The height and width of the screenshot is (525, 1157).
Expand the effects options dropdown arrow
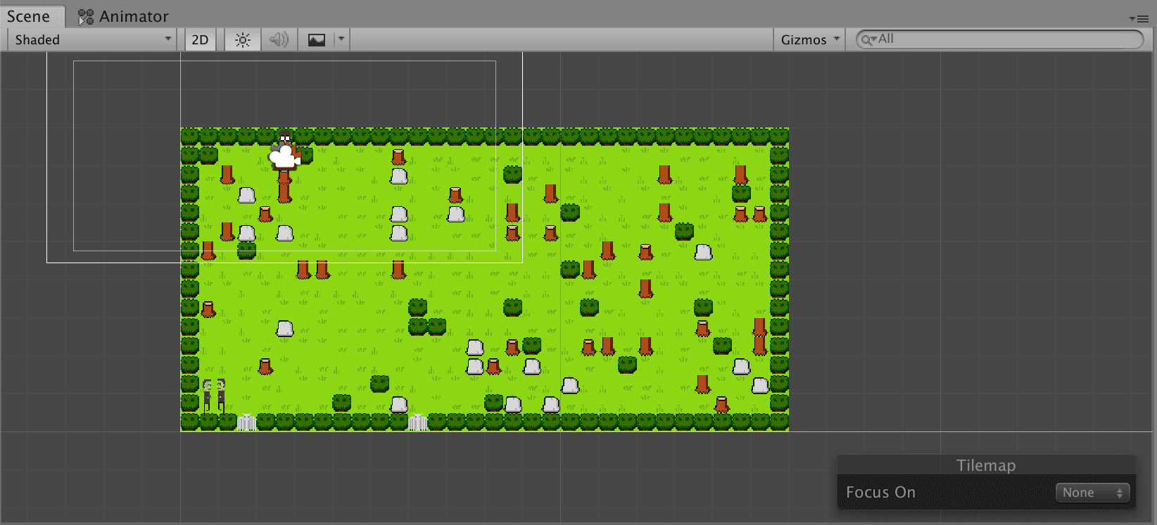341,39
